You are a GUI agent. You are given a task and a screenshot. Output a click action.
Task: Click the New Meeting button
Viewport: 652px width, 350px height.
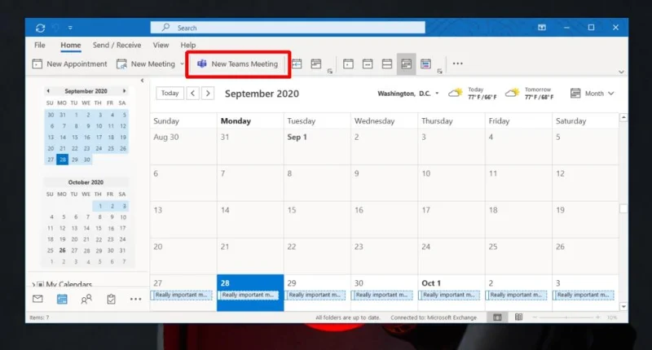tap(146, 64)
